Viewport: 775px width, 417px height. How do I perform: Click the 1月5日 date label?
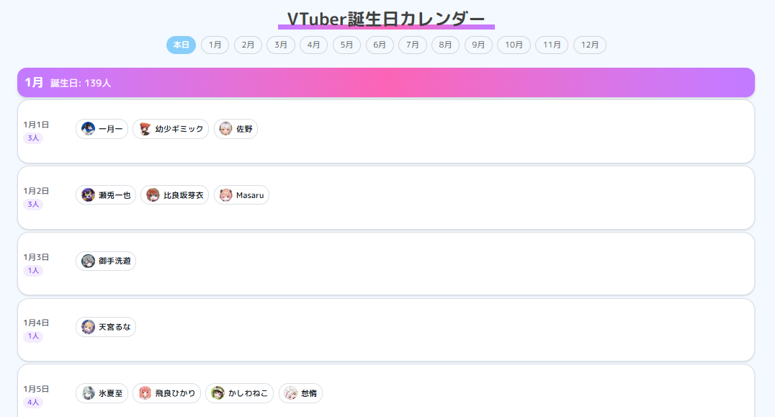coord(36,389)
